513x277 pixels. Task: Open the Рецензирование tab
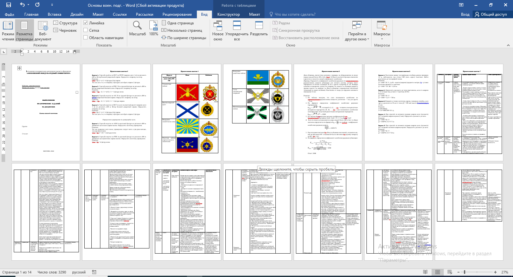(x=177, y=14)
